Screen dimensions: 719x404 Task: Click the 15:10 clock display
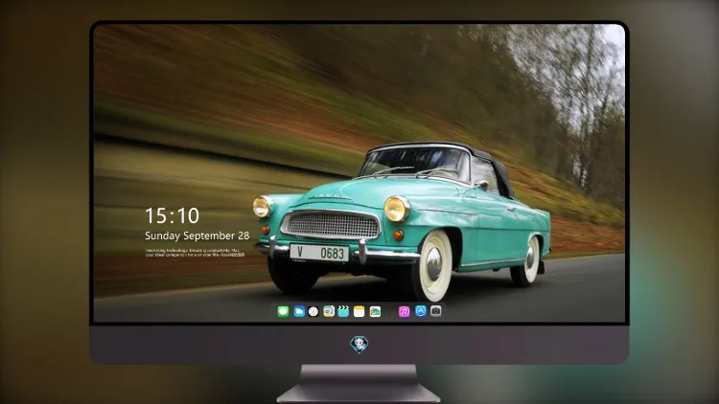coord(172,215)
